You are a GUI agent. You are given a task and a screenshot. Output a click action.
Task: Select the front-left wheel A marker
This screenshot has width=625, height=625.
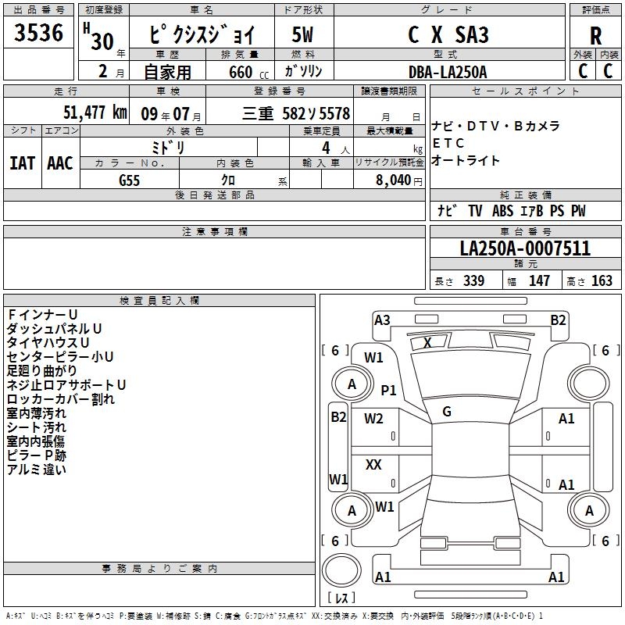(x=352, y=384)
